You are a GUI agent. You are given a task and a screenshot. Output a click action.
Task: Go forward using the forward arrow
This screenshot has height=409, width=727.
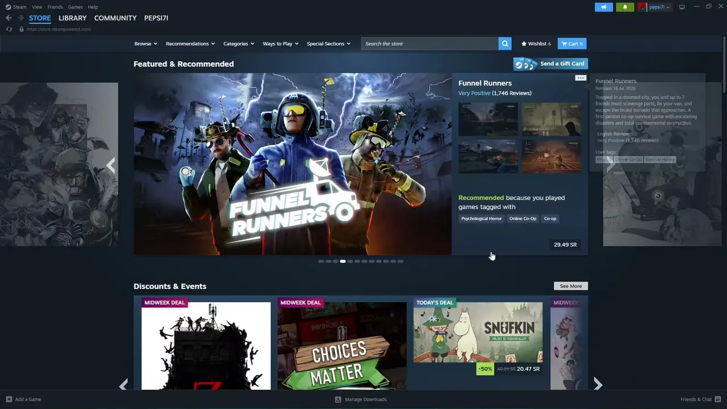click(20, 18)
